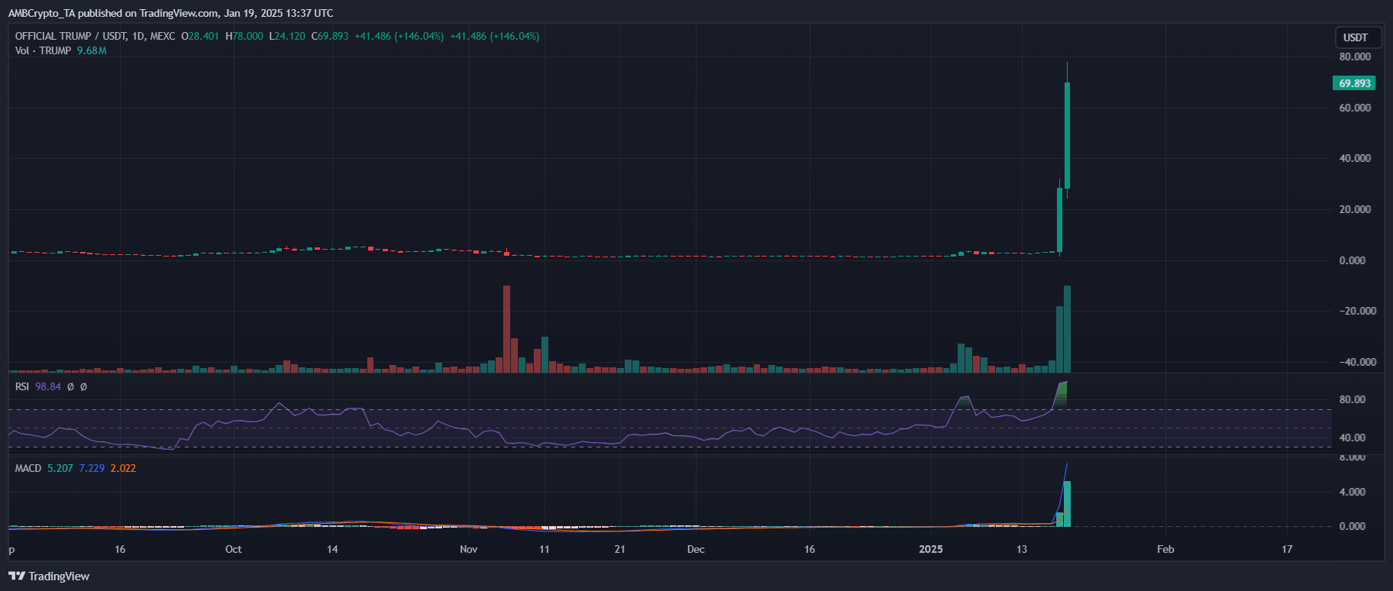1393x591 pixels.
Task: Click the RSI 40.00 axis label
Action: [1352, 438]
